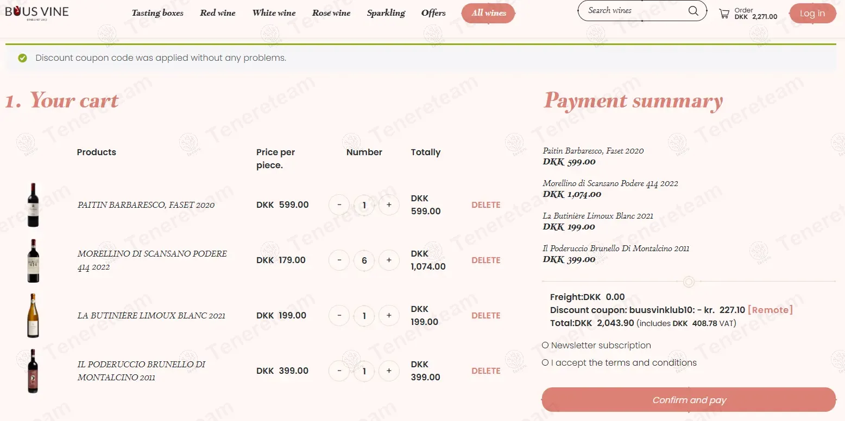Open PAITIN BARBARESCO, FASET 2020 product name
The width and height of the screenshot is (845, 421).
point(146,205)
